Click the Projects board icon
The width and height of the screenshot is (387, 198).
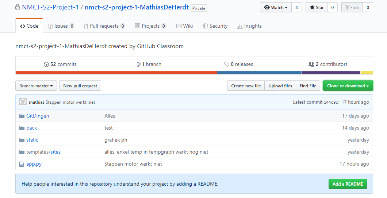[x=138, y=26]
